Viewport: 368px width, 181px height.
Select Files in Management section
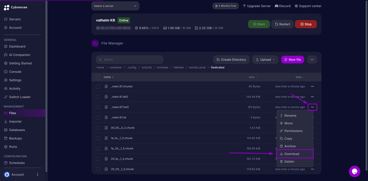coord(23,113)
